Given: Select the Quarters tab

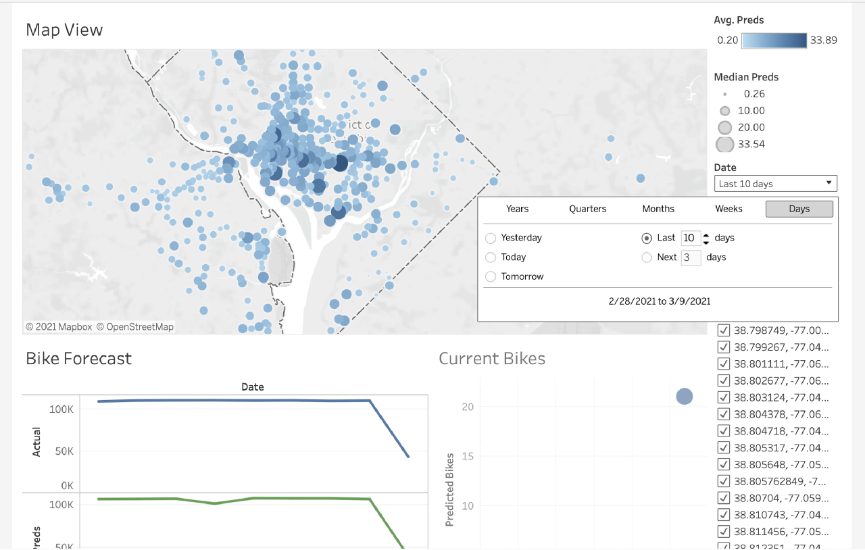Looking at the screenshot, I should [587, 209].
